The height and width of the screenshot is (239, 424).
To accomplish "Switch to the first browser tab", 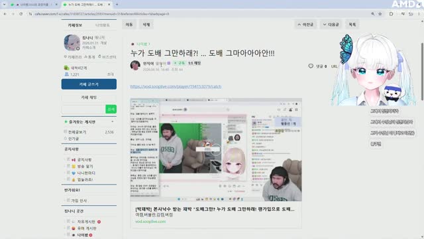I will pyautogui.click(x=33, y=5).
